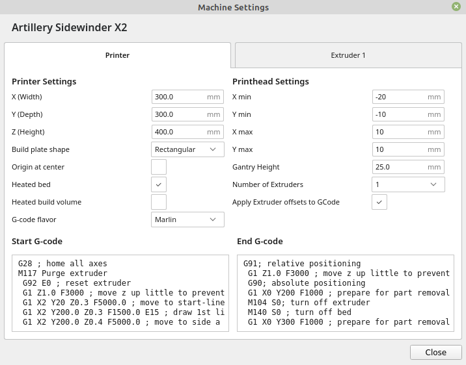Image resolution: width=466 pixels, height=365 pixels.
Task: Expand the G-code flavor dropdown
Action: (187, 220)
